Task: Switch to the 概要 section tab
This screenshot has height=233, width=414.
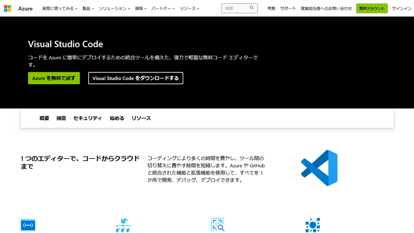Action: [x=44, y=118]
